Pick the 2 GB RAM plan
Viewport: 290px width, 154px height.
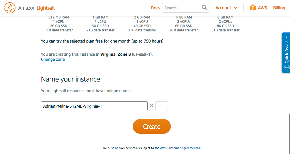[x=142, y=24]
